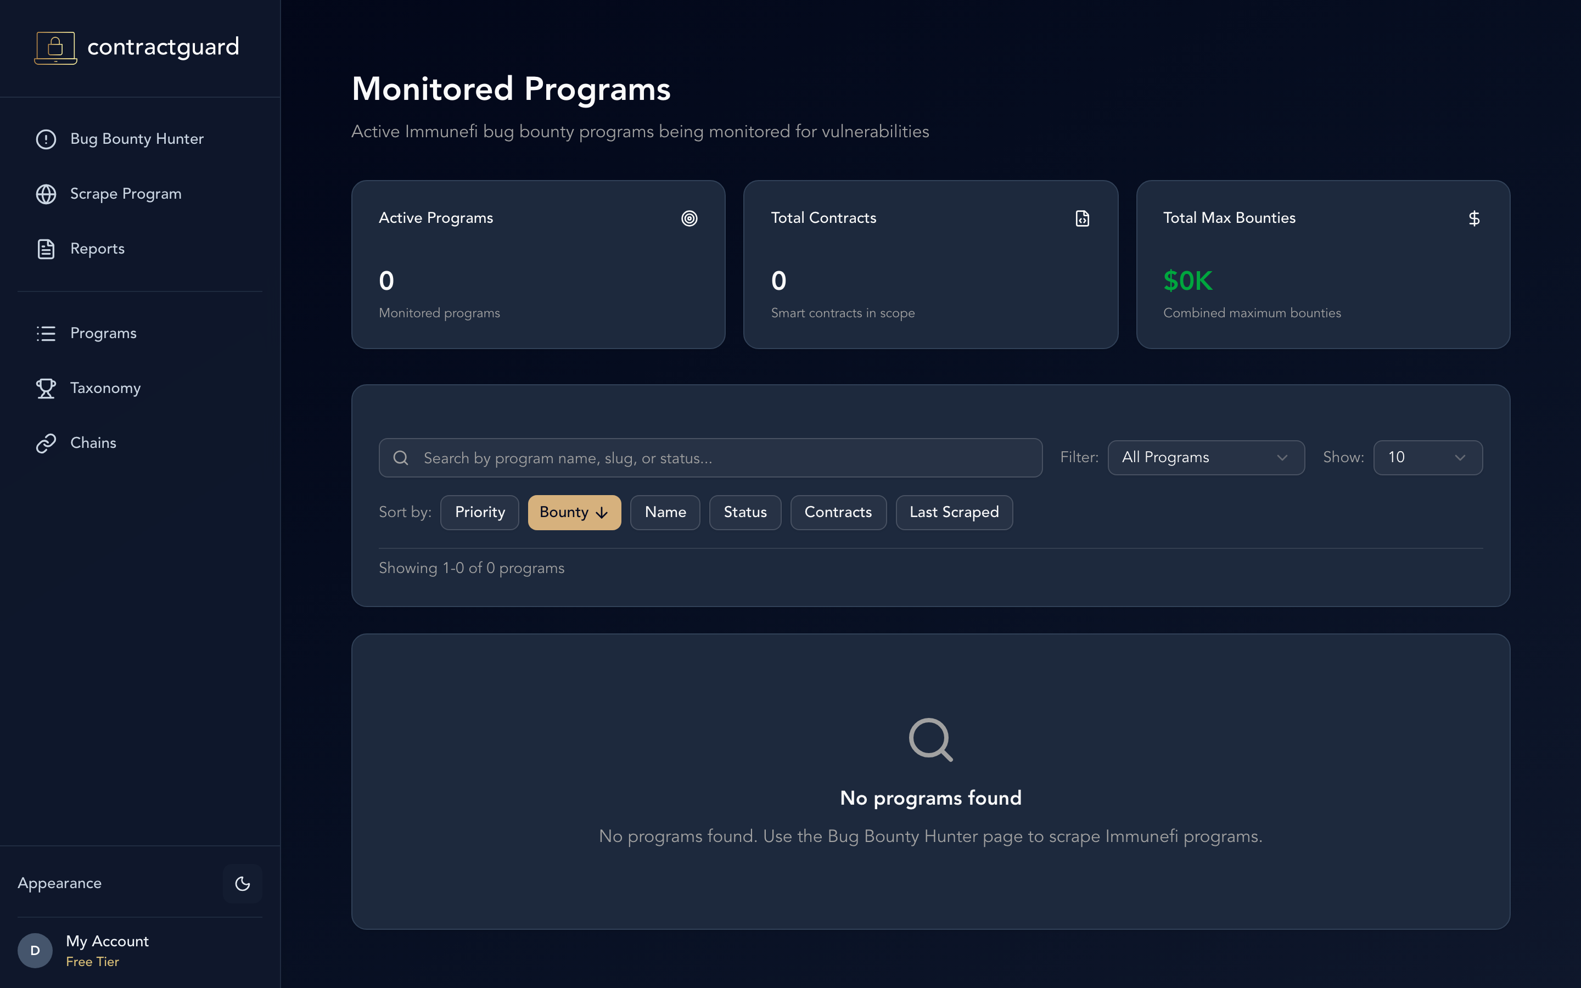Viewport: 1581px width, 988px height.
Task: Open Bug Bounty Hunter in sidebar
Action: pos(140,139)
